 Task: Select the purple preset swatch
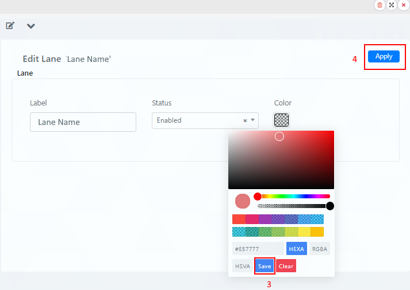click(x=265, y=219)
